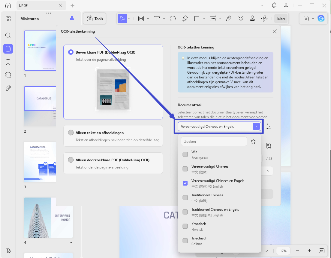Choose Alleen doorzoekbare PDF radio option
The height and width of the screenshot is (258, 331).
pos(71,160)
